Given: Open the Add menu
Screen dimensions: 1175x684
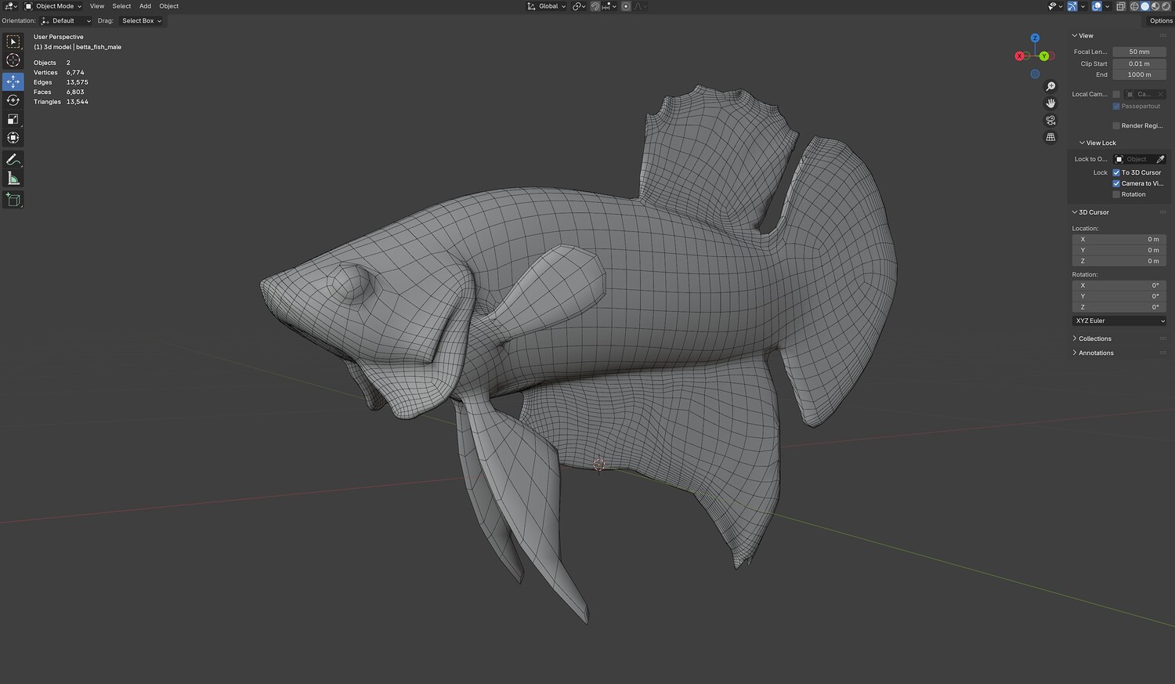Looking at the screenshot, I should click(145, 6).
